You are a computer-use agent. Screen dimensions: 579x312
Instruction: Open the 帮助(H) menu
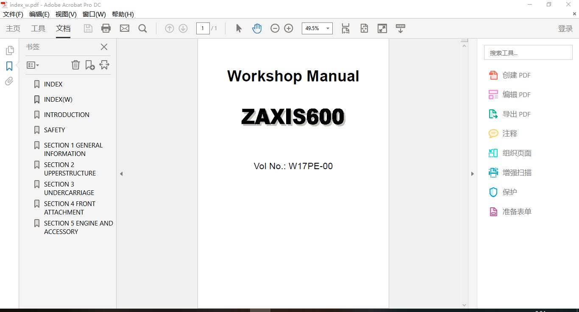click(123, 14)
